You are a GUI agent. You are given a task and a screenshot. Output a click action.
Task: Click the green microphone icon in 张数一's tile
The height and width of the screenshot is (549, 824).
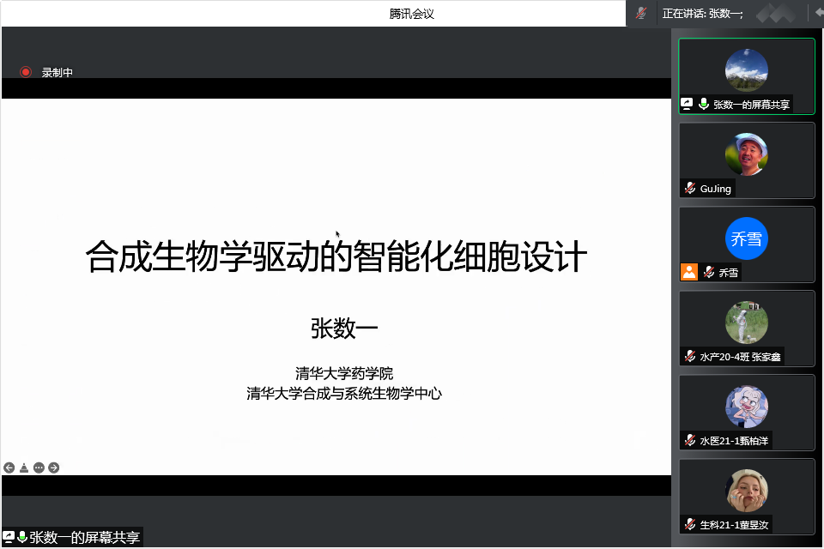(704, 104)
